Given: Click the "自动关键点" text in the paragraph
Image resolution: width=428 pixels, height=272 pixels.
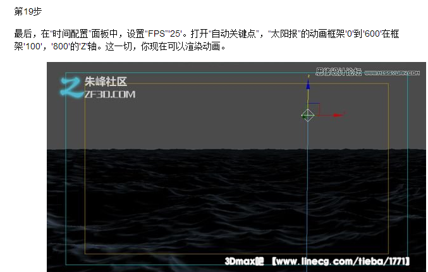Looking at the screenshot, I should click(x=234, y=34).
